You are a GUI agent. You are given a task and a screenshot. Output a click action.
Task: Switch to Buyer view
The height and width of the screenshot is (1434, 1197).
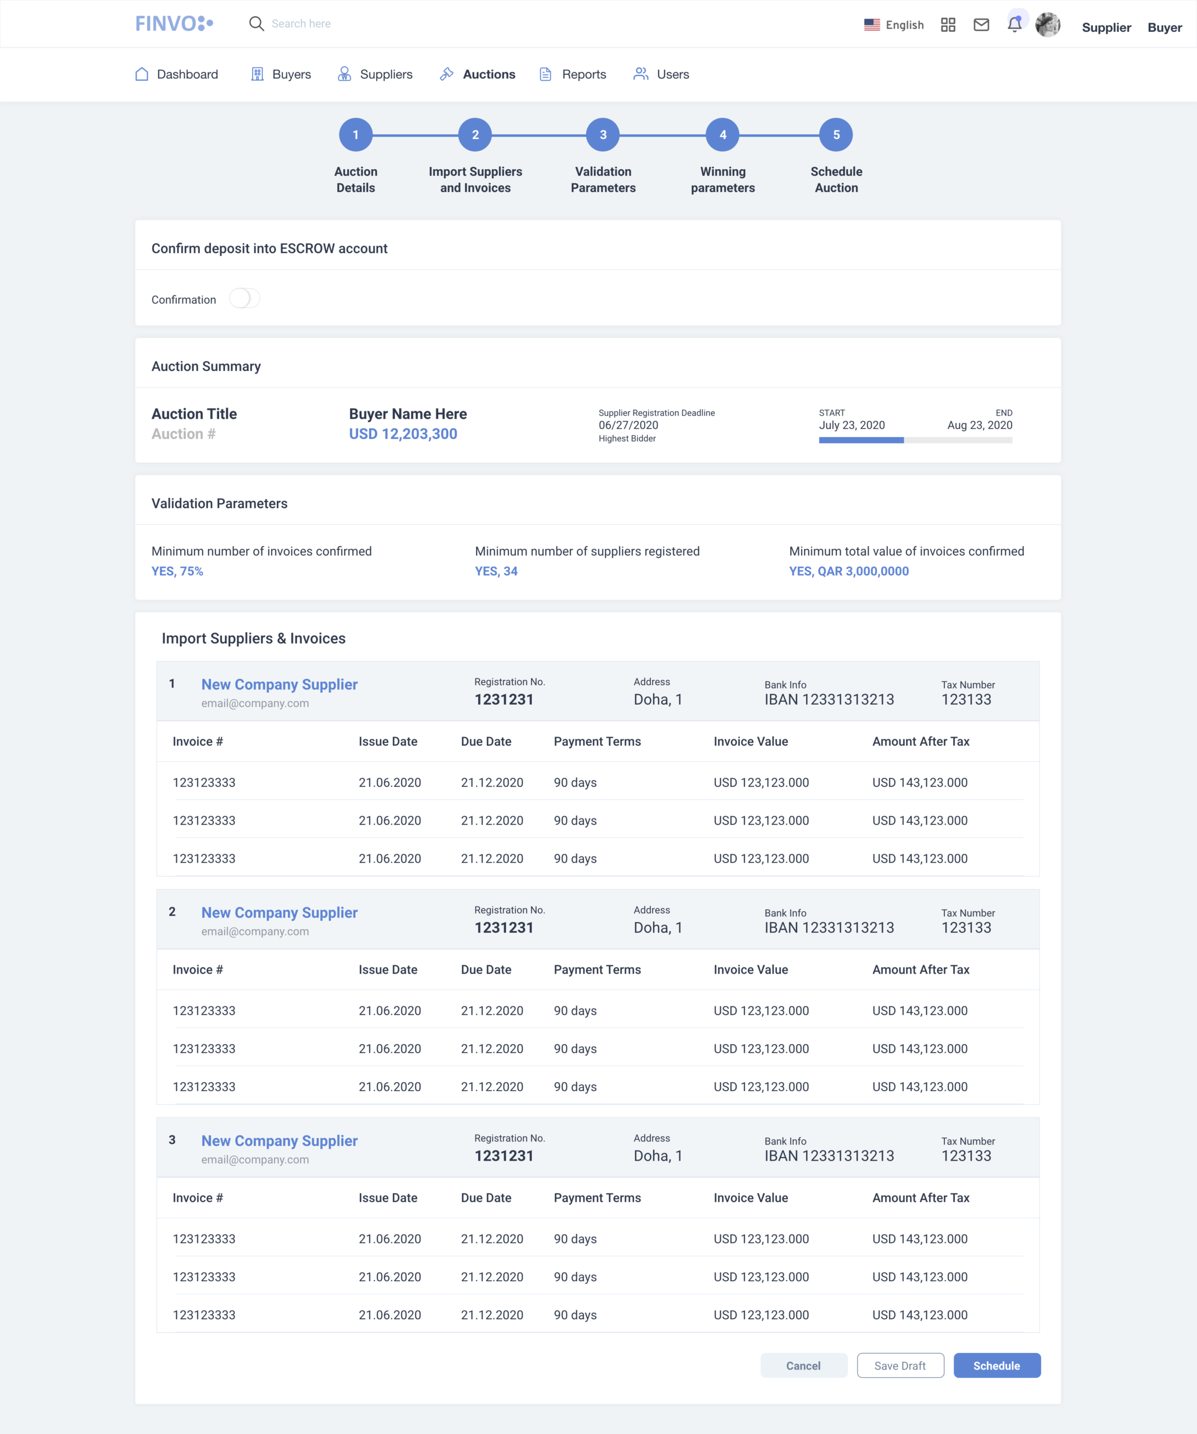[1164, 28]
